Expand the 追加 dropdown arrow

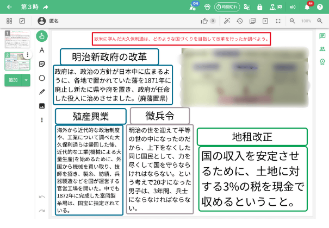click(27, 80)
